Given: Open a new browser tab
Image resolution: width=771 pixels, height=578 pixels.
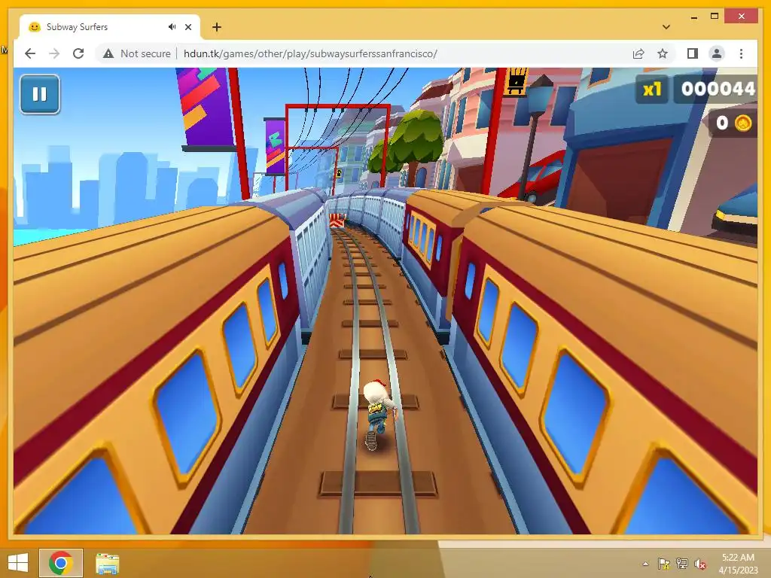Looking at the screenshot, I should pos(216,27).
